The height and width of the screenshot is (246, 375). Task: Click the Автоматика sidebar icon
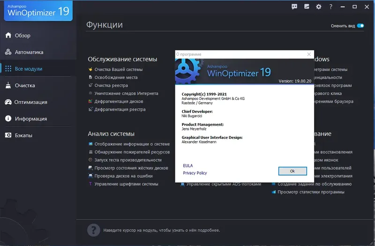coord(8,52)
